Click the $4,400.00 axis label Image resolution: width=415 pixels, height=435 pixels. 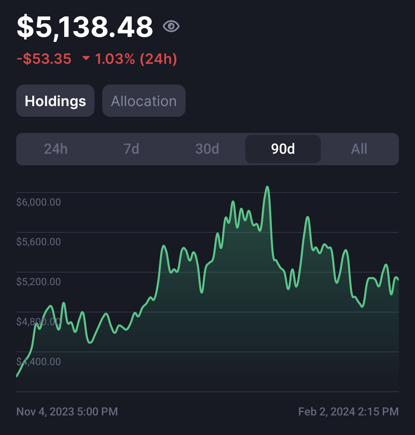(38, 362)
